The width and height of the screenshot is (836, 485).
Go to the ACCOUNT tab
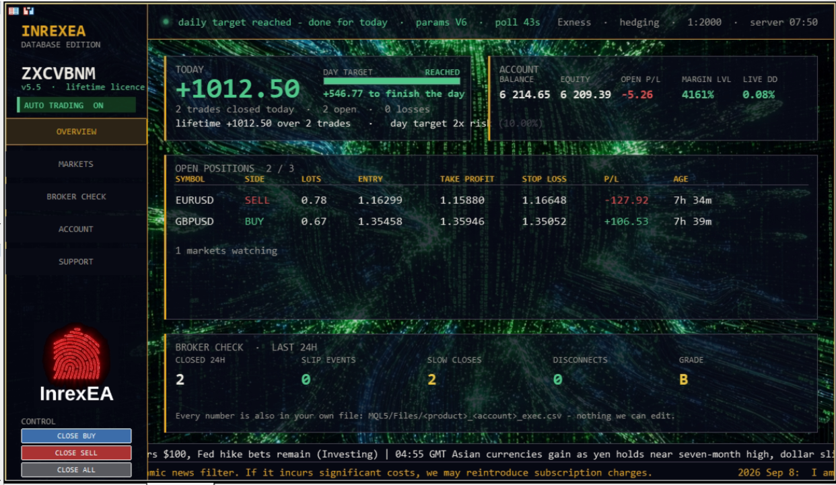click(x=76, y=229)
